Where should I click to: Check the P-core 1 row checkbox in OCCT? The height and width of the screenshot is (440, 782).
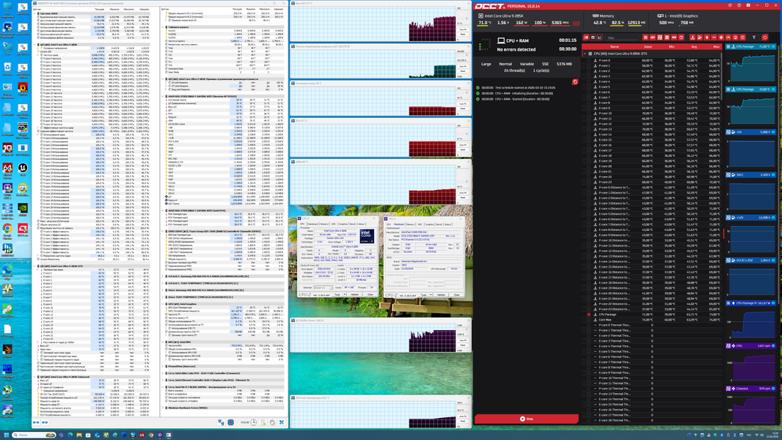(588, 66)
